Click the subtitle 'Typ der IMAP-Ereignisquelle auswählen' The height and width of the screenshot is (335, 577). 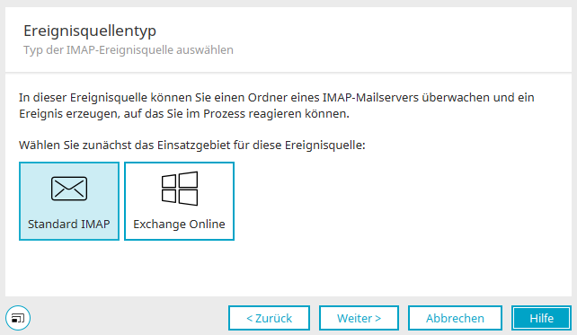tap(129, 50)
